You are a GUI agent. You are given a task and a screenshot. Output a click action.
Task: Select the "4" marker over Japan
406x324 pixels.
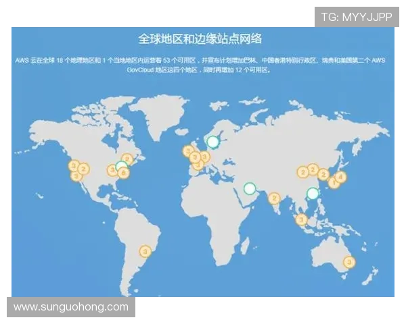340,177
